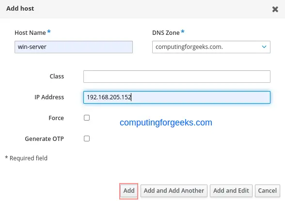Click the DNS Zone label
Screen dimensions: 285x201
[x=166, y=32]
